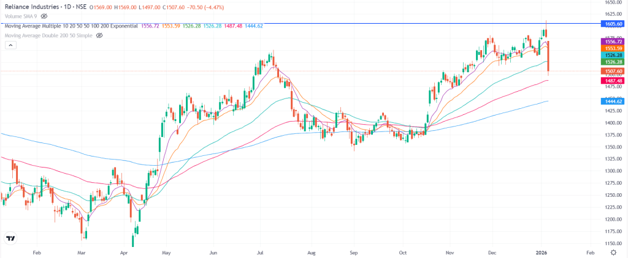Image resolution: width=628 pixels, height=258 pixels.
Task: Select Moving Average Multiple Exponential indicator label
Action: [x=70, y=26]
